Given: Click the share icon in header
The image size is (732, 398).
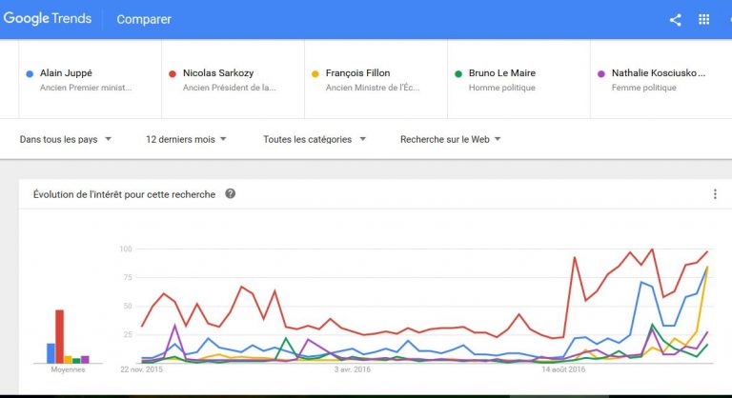Looking at the screenshot, I should (x=676, y=20).
